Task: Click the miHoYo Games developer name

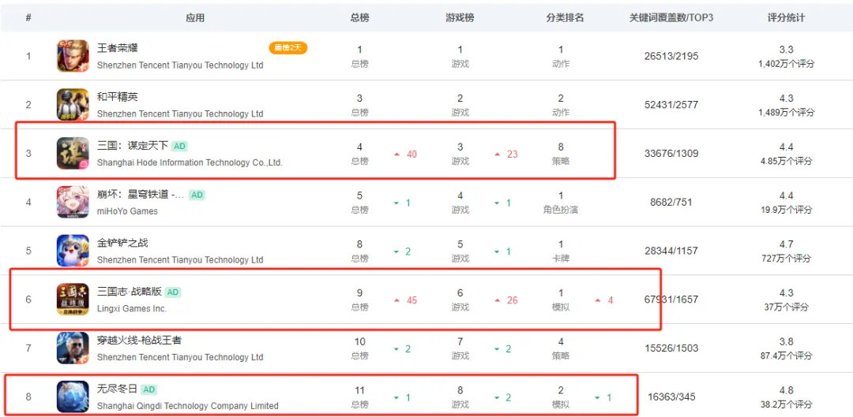Action: (127, 211)
